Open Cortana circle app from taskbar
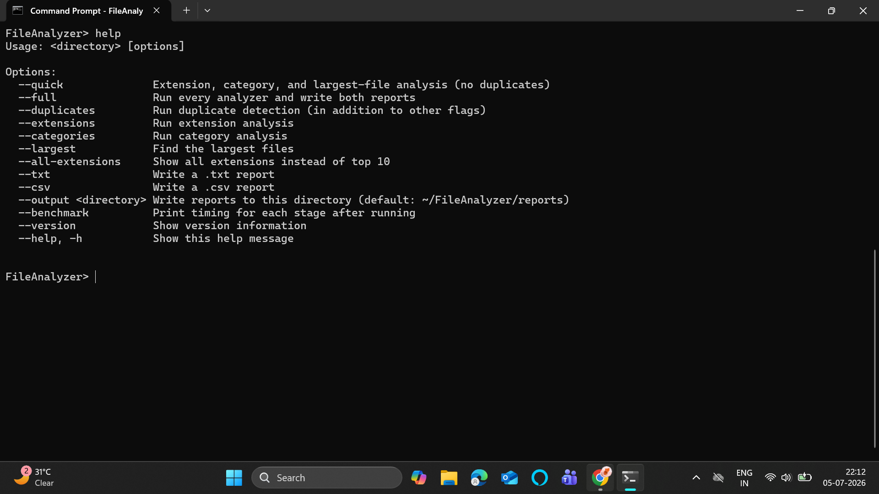Viewport: 879px width, 494px height. coord(539,478)
